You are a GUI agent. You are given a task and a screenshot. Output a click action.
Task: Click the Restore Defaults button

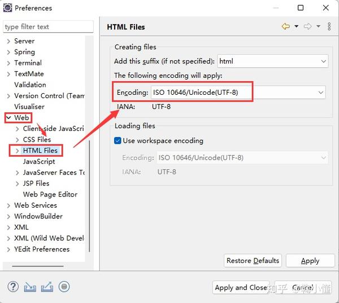253,261
